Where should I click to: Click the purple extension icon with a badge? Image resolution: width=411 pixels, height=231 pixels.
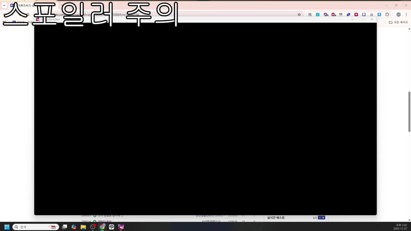pos(326,14)
